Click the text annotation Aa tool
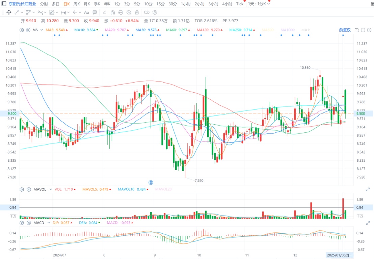 86,12
